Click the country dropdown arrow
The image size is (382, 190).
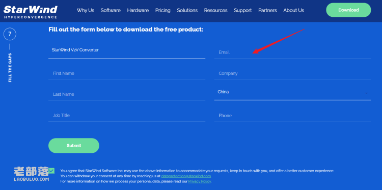(366, 93)
